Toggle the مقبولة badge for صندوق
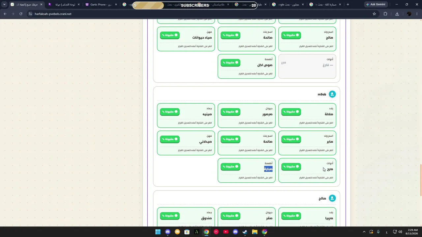 (x=170, y=216)
